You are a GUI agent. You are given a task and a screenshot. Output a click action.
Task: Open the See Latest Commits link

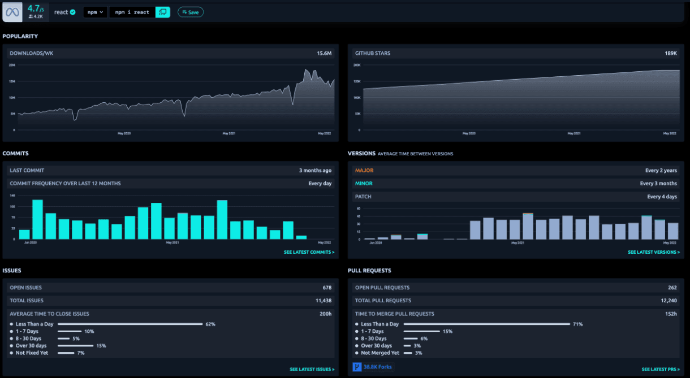pos(309,252)
